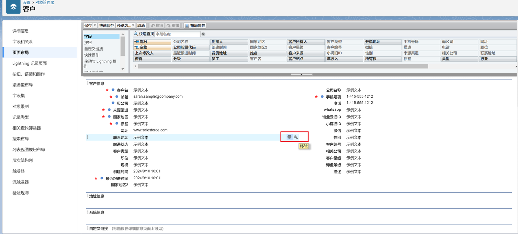Click the 重做 redo button
Image resolution: width=518 pixels, height=234 pixels.
pyautogui.click(x=173, y=26)
